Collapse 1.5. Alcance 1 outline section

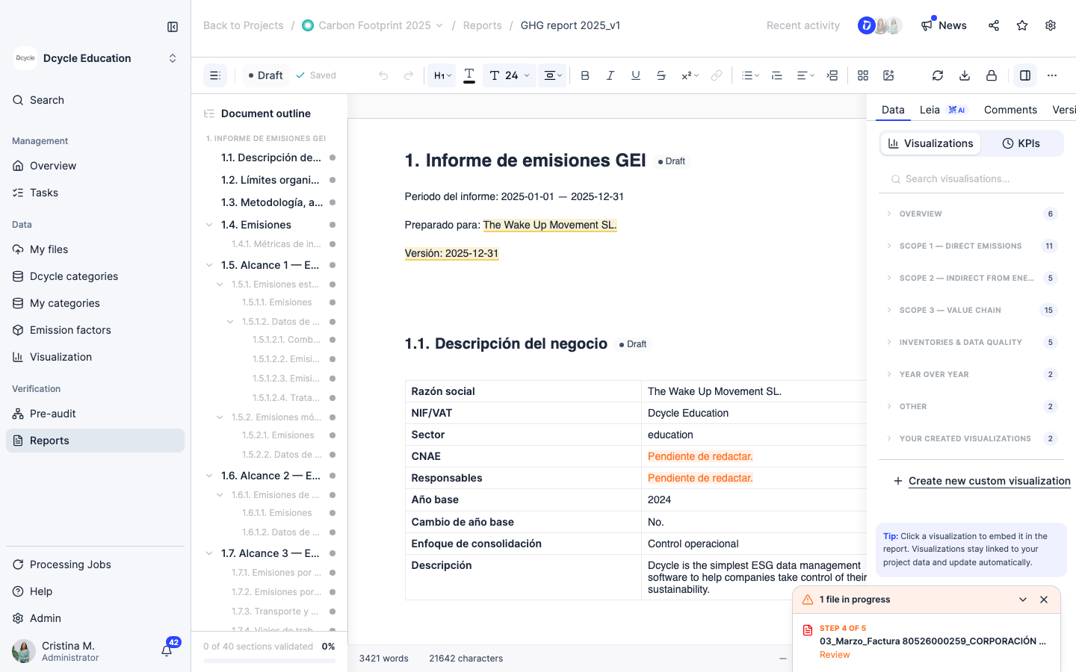tap(209, 265)
